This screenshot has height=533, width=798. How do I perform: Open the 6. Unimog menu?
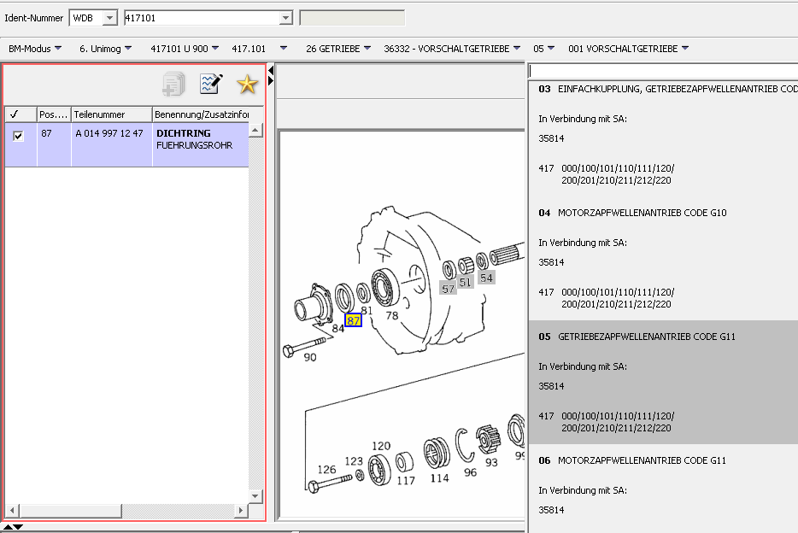(105, 49)
